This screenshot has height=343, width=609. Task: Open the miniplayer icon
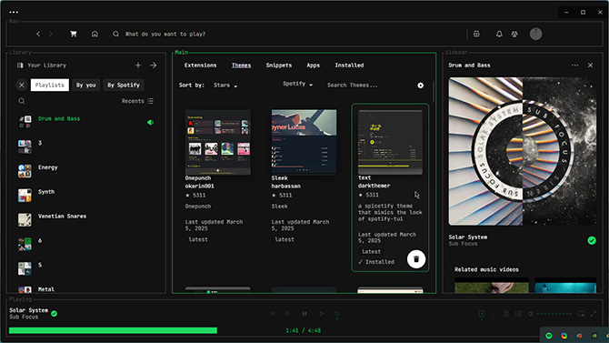click(581, 314)
